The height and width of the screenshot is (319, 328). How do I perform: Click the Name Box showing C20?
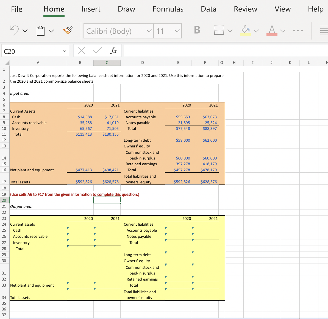click(32, 51)
